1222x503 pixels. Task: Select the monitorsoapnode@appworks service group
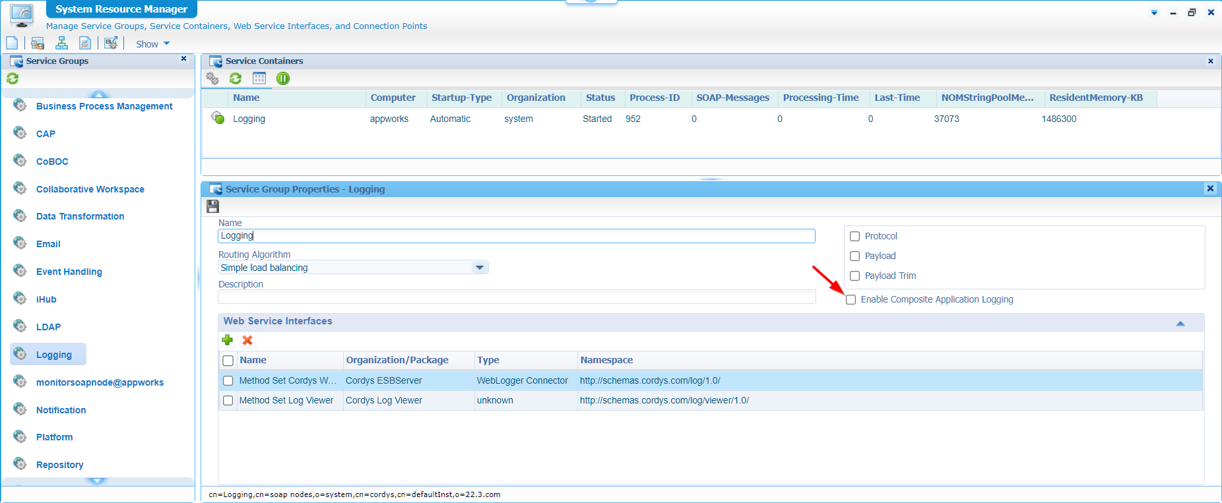point(100,382)
